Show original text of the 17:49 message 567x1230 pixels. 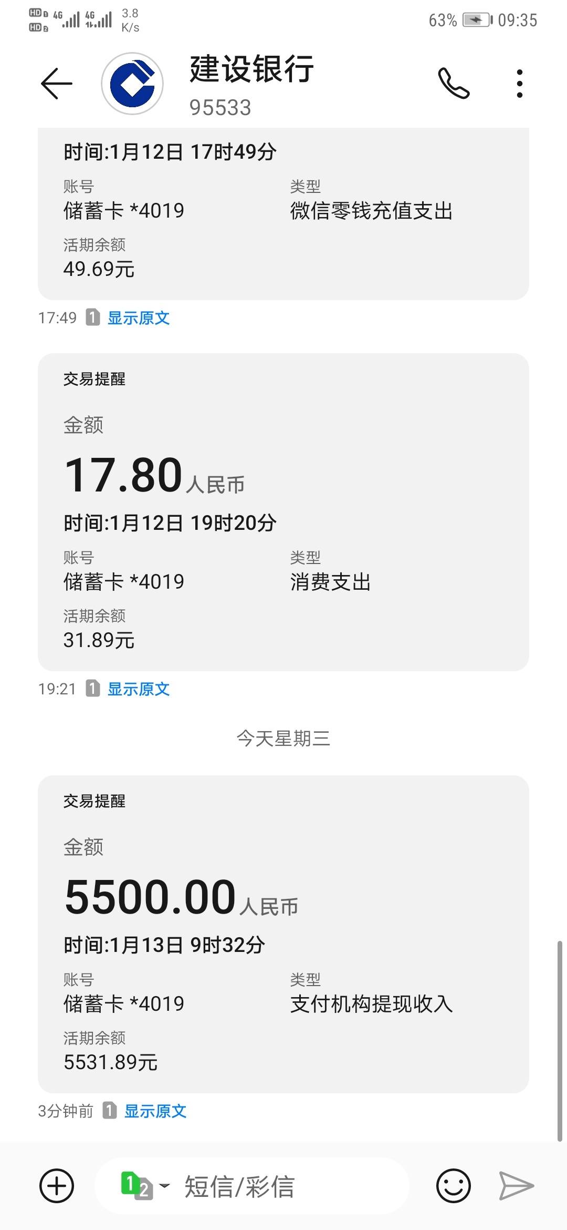[139, 318]
